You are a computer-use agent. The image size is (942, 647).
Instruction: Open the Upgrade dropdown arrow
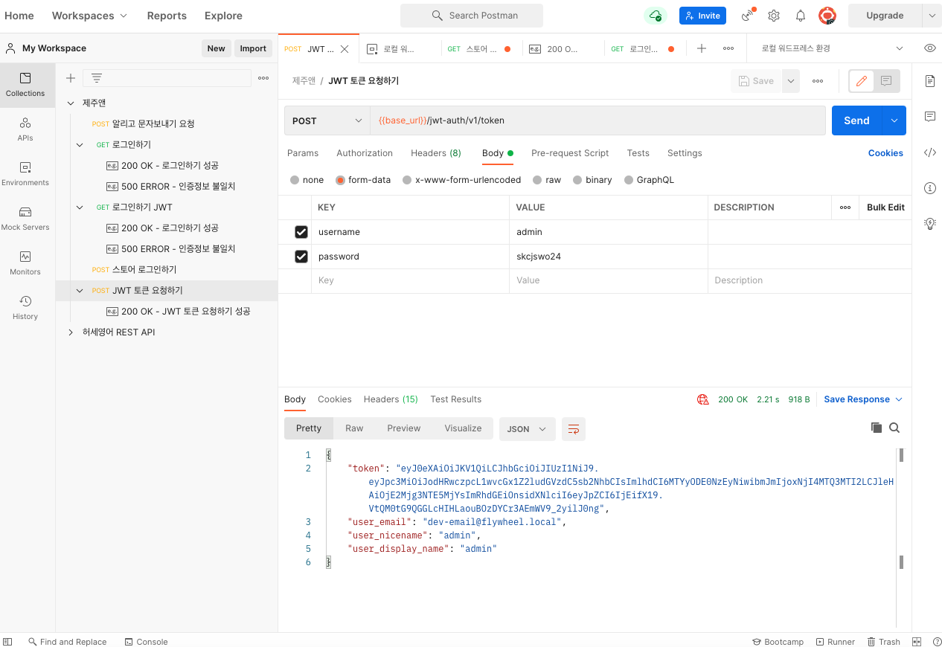click(932, 16)
